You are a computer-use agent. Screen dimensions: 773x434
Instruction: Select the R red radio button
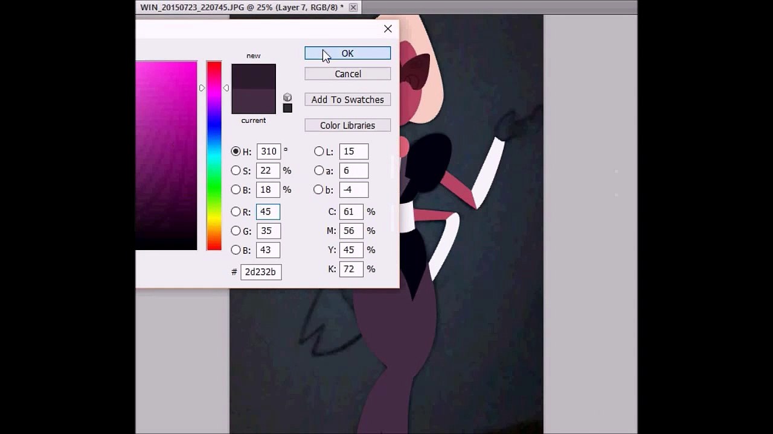236,212
